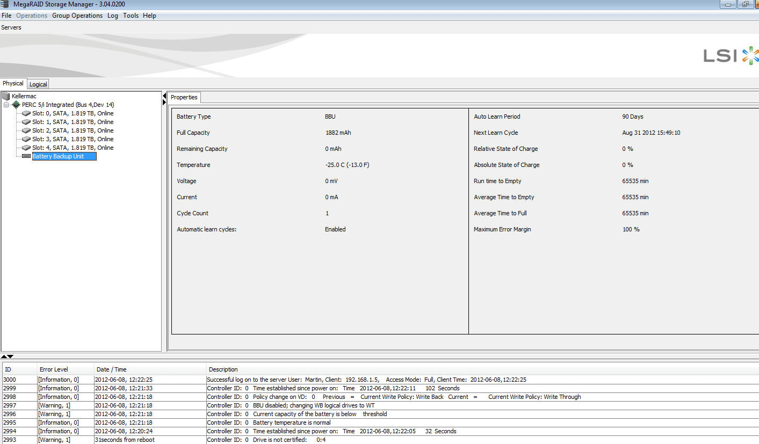Select PERC 5/i Integrated (Bus 4,Dev 14)
The width and height of the screenshot is (759, 444).
pos(68,105)
